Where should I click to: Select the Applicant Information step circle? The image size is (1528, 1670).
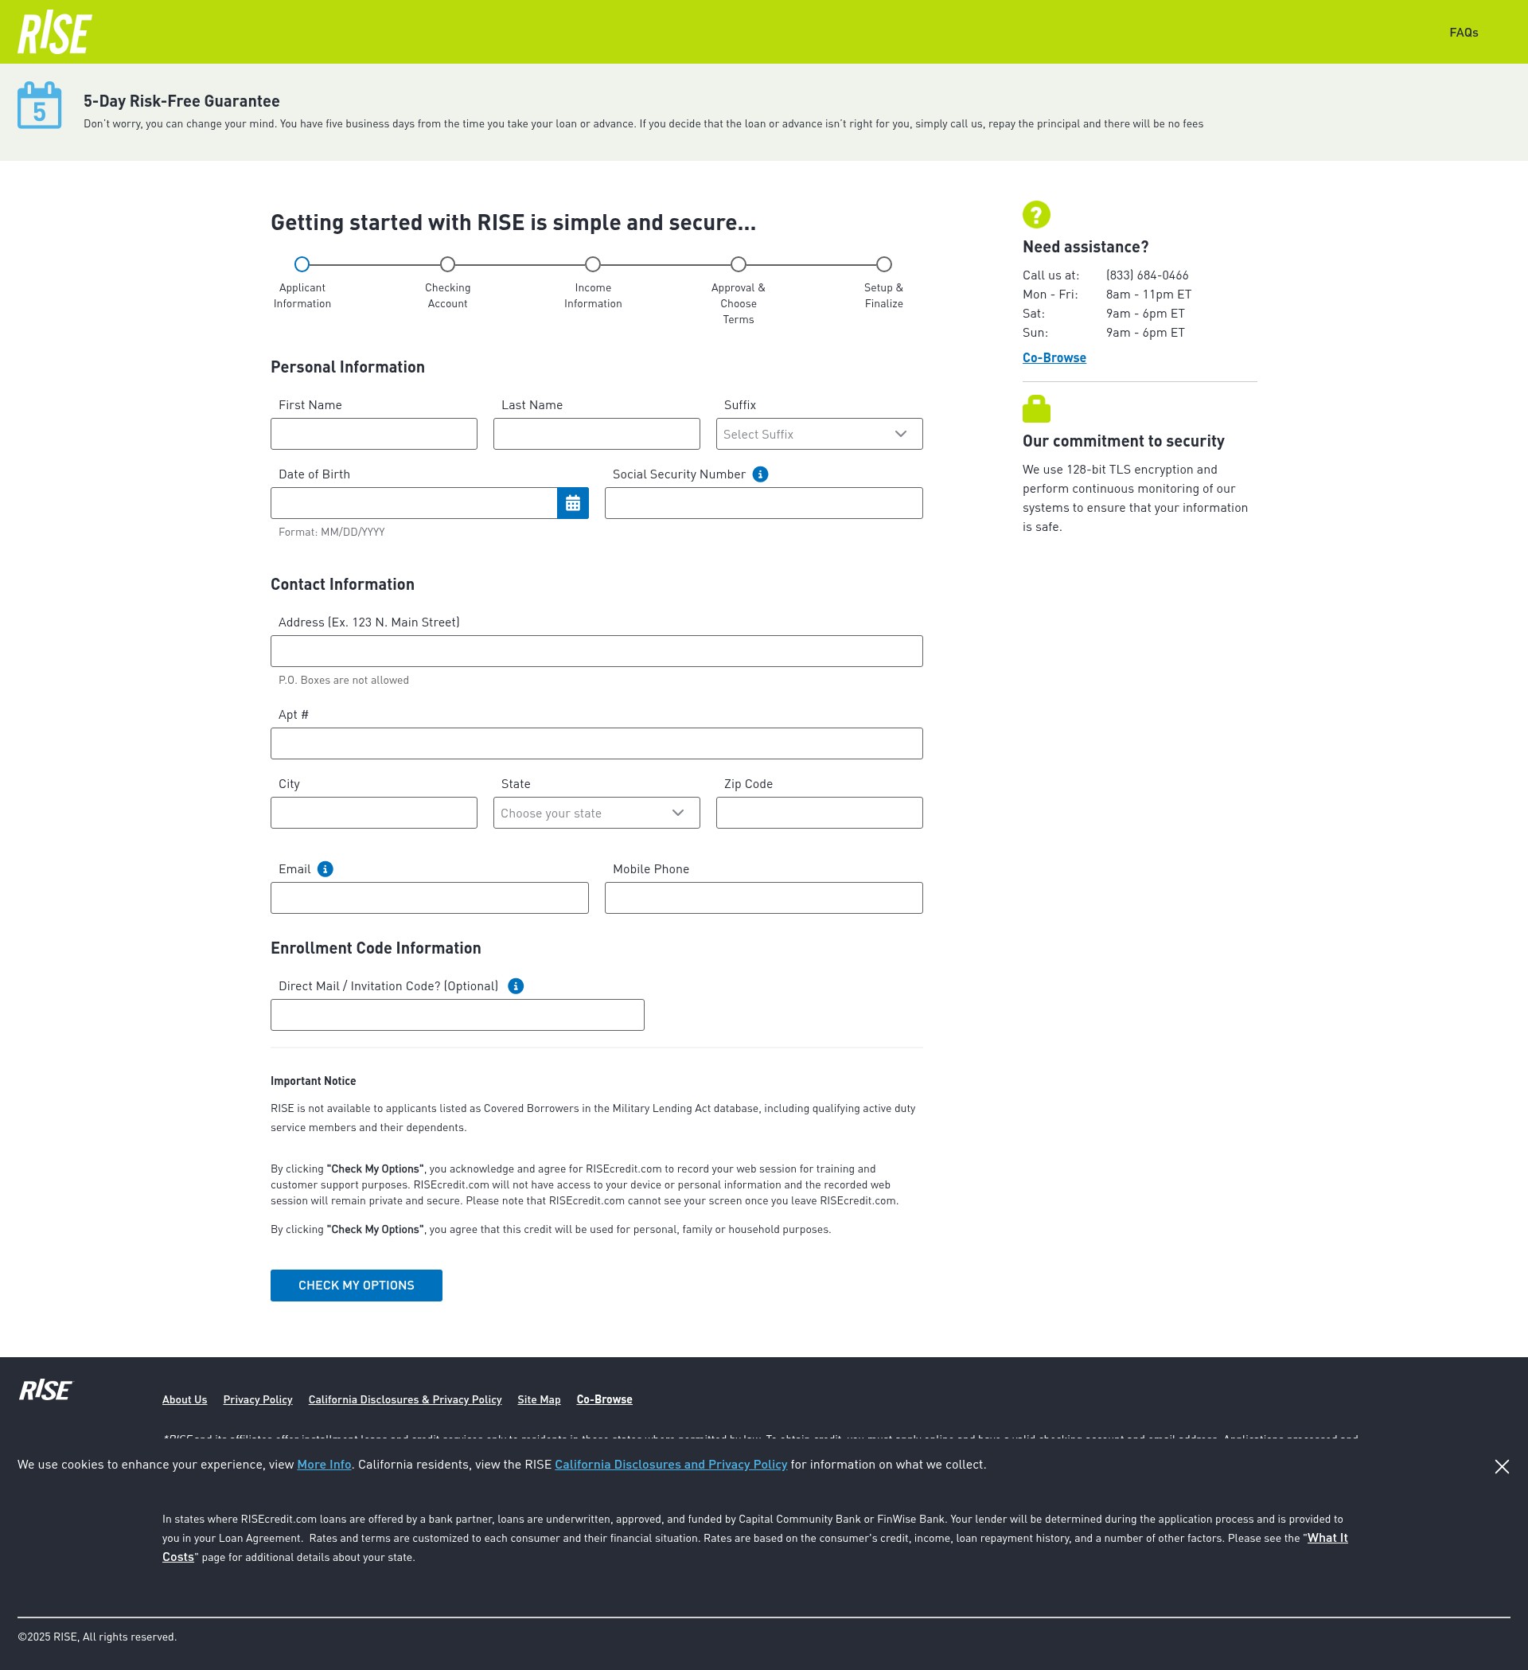pyautogui.click(x=302, y=264)
